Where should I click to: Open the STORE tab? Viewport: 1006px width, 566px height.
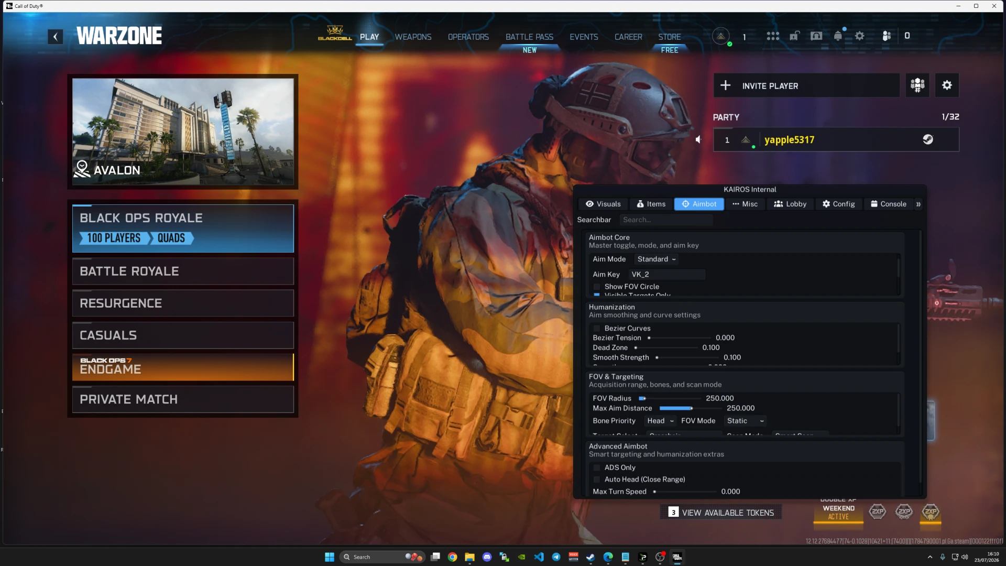pyautogui.click(x=670, y=37)
